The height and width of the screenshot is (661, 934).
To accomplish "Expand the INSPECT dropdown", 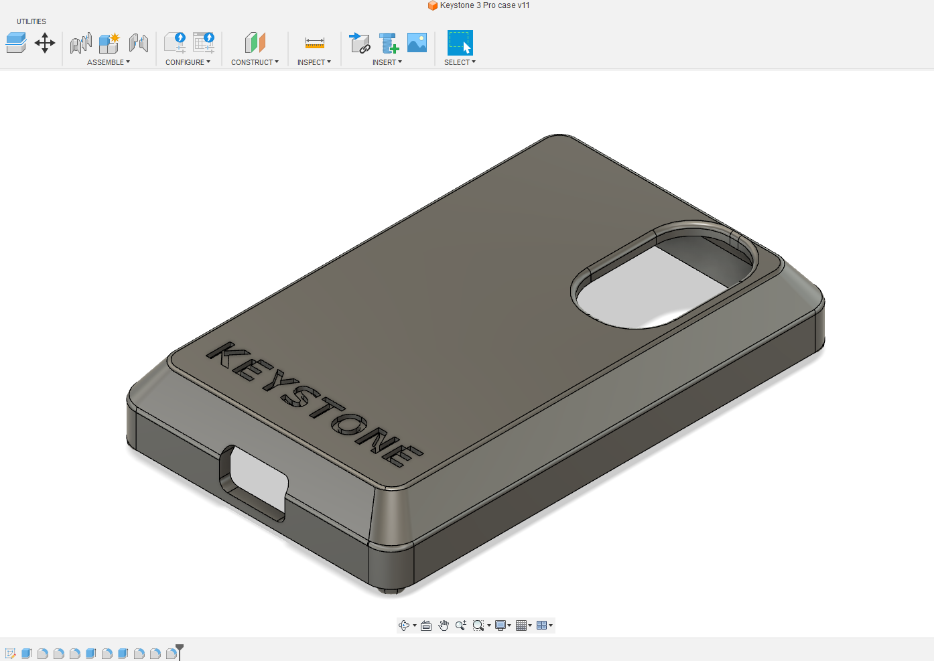I will tap(314, 62).
